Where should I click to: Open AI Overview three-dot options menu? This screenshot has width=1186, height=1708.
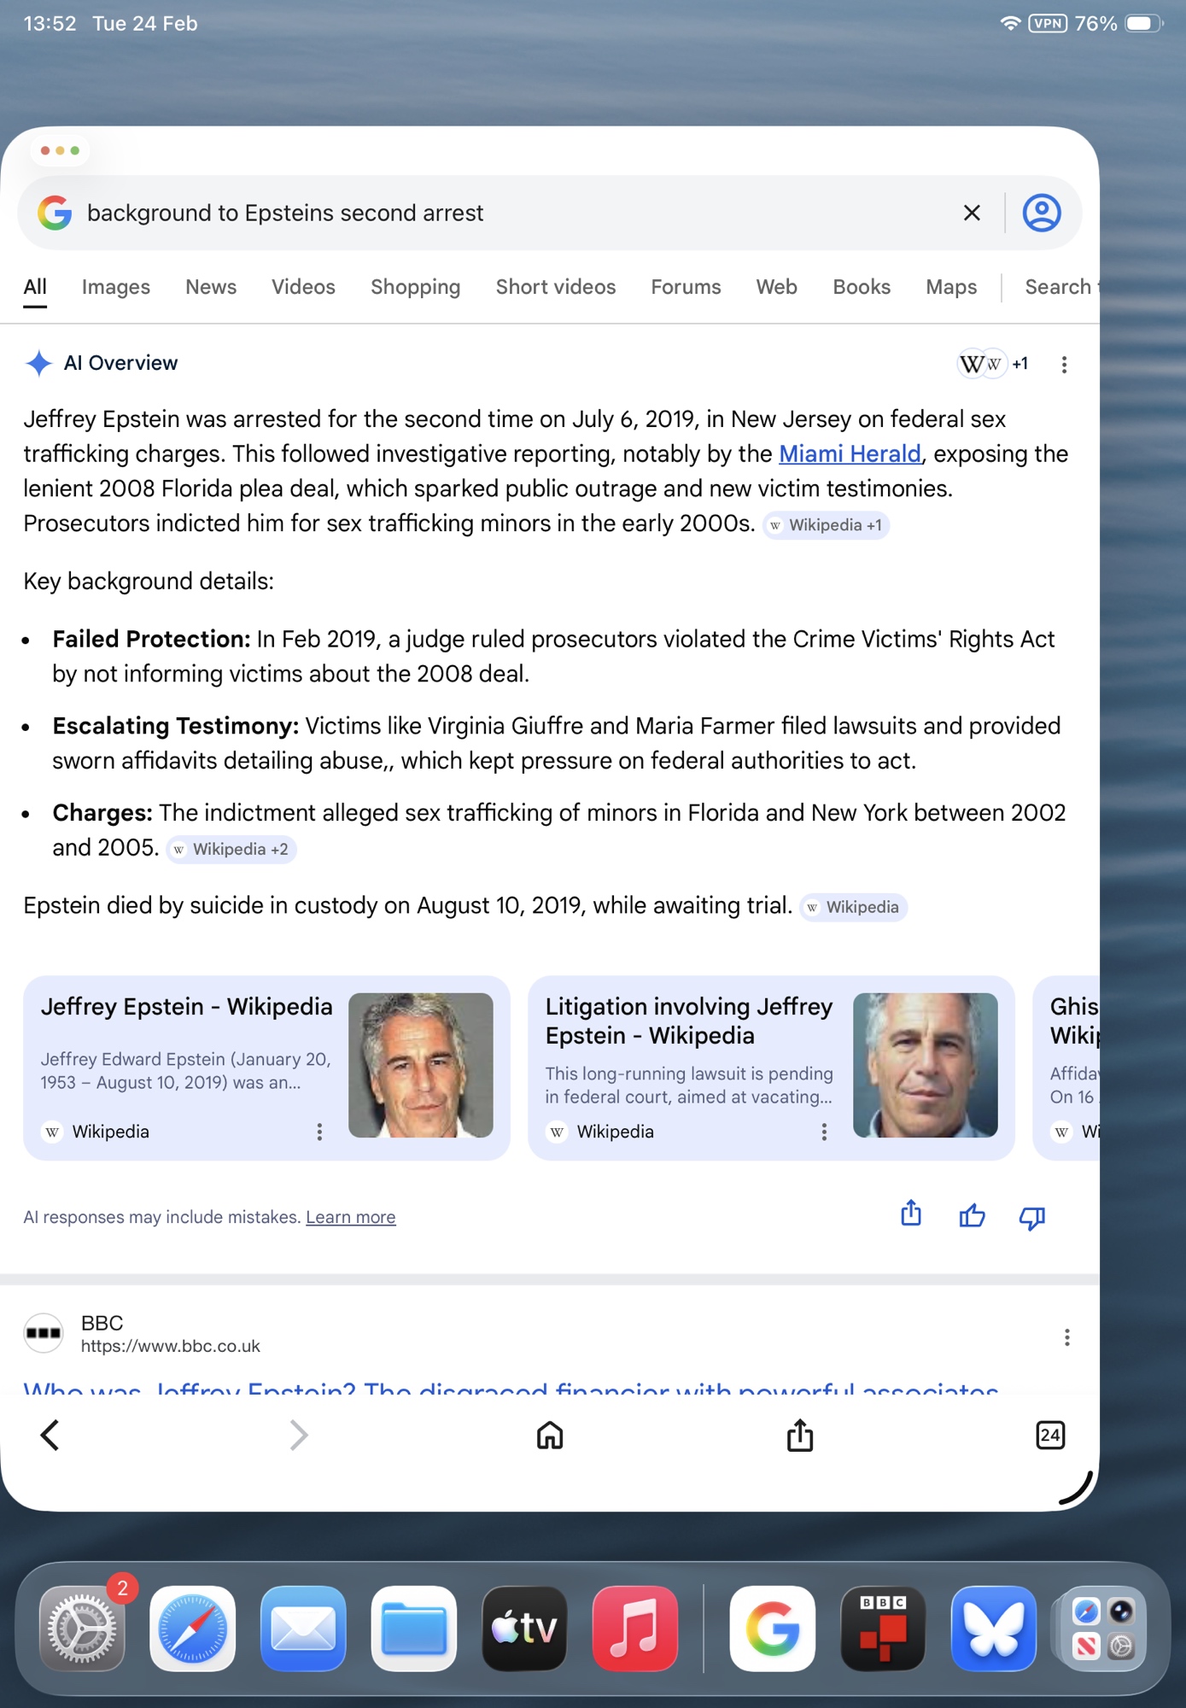[x=1064, y=365]
